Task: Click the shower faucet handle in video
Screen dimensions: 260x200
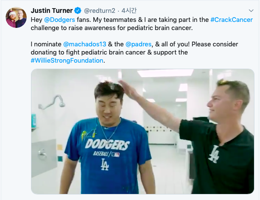Action: point(42,154)
